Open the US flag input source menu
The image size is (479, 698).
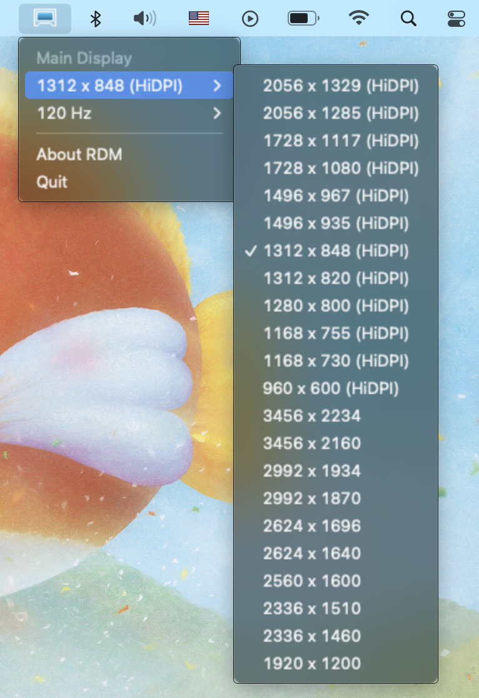pos(199,18)
